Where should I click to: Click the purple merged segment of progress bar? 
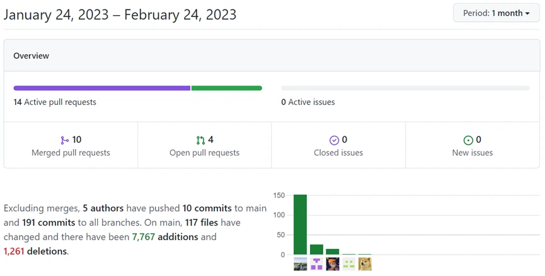click(x=101, y=88)
